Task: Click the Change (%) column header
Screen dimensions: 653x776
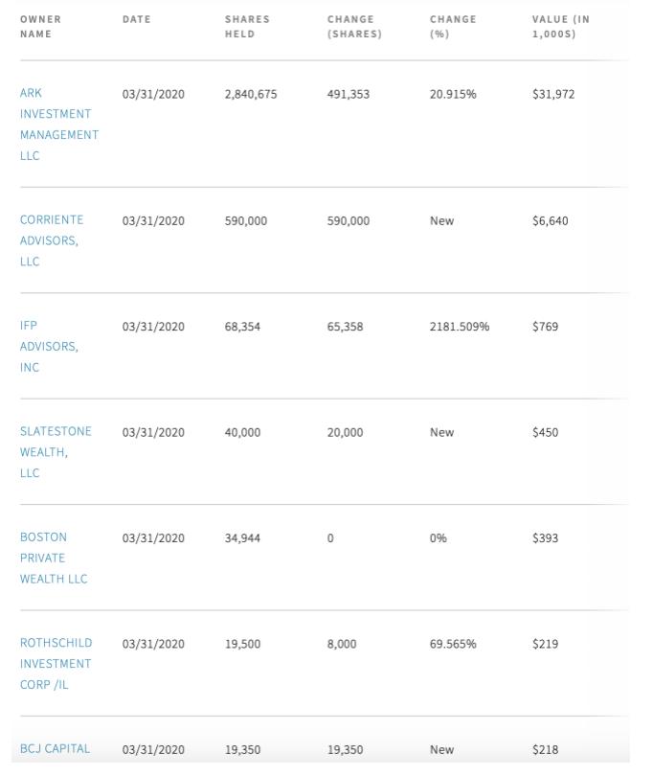Action: (453, 27)
